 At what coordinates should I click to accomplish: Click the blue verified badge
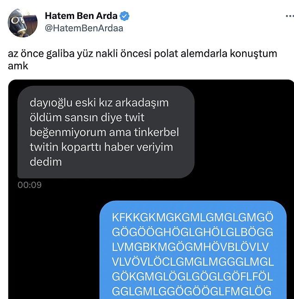click(x=125, y=16)
